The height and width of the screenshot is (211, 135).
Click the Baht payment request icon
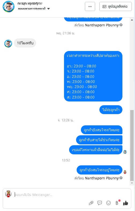[x=117, y=203]
